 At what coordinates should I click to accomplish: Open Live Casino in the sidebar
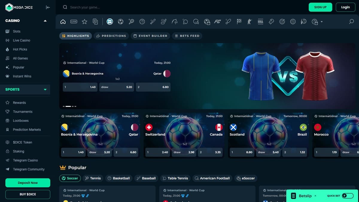pos(22,40)
